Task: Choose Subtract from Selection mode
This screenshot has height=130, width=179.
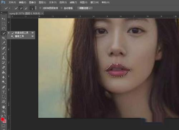Action: 26,8
